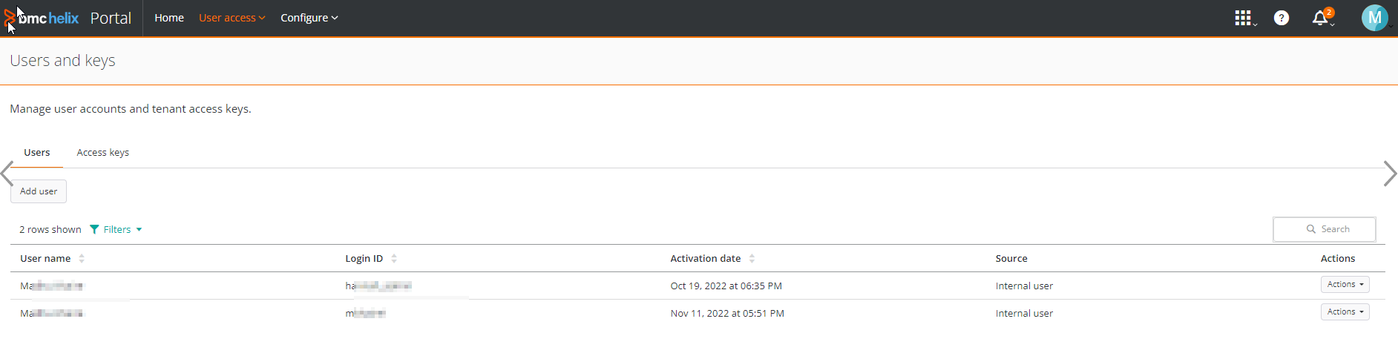Sort table by User name column
This screenshot has height=356, width=1398.
pos(82,259)
